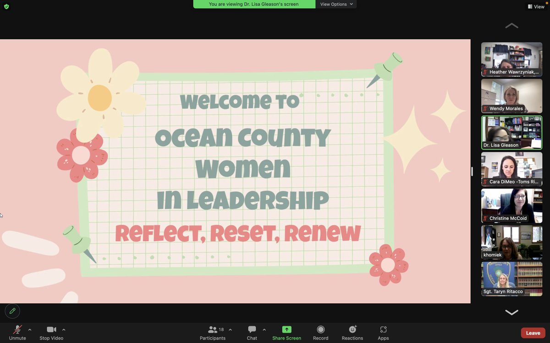
Task: Click the red Leave button
Action: (533, 333)
